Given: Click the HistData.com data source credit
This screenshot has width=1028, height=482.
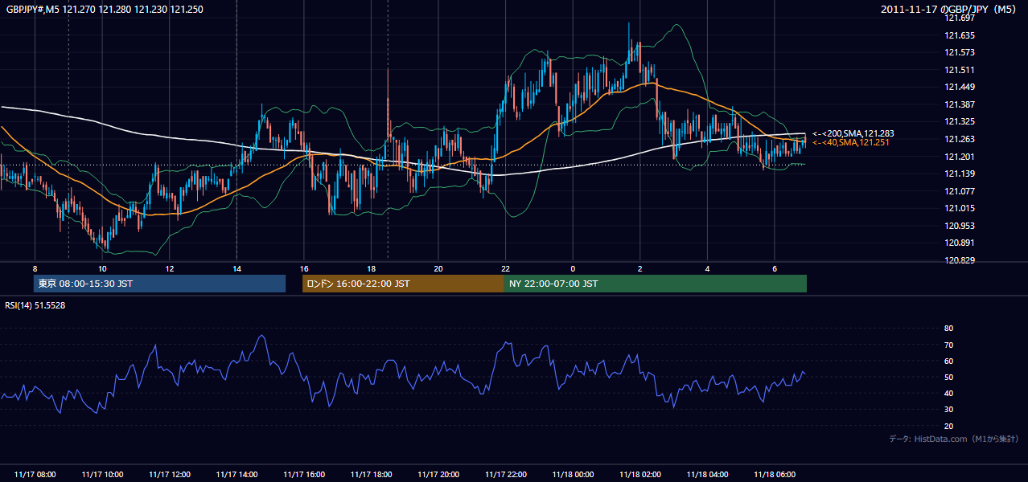Looking at the screenshot, I should point(953,439).
